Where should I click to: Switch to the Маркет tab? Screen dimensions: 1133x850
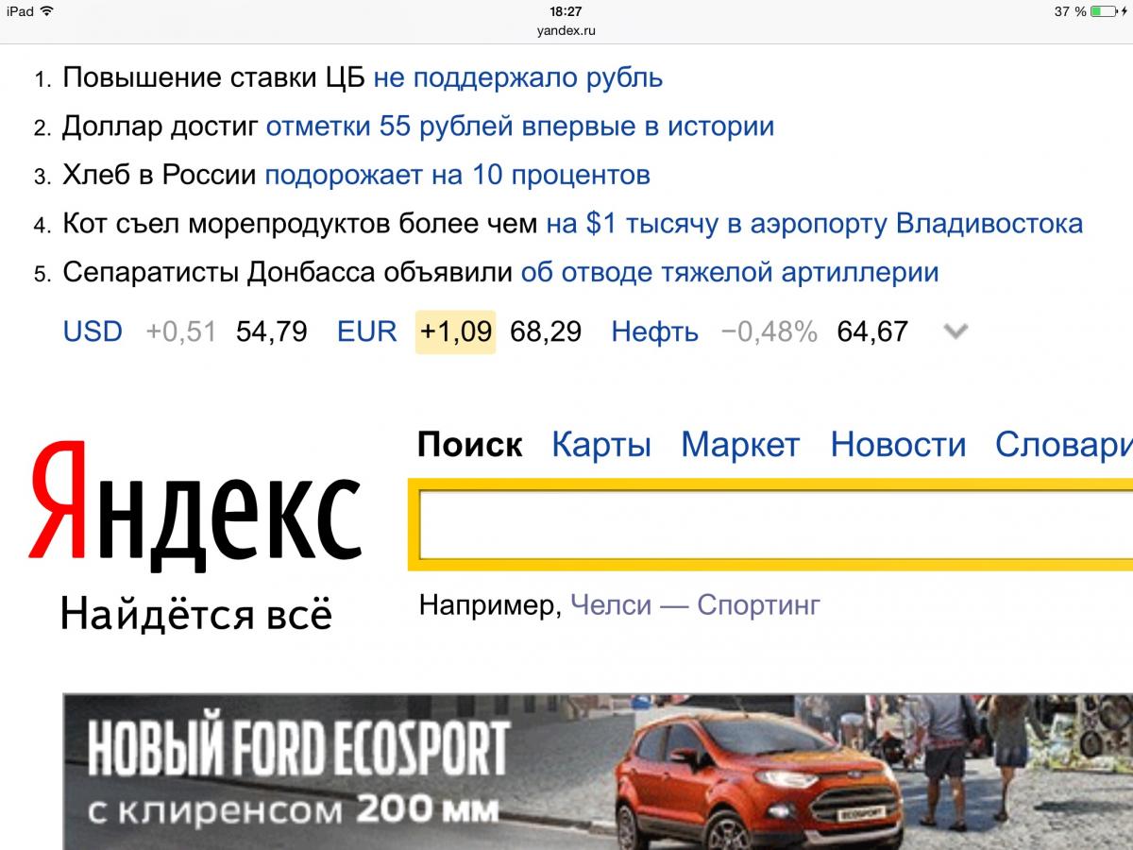740,445
